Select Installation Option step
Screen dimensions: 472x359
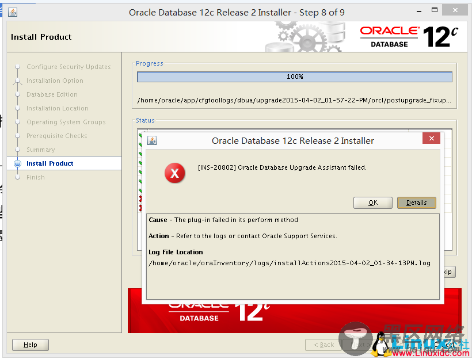coord(55,81)
